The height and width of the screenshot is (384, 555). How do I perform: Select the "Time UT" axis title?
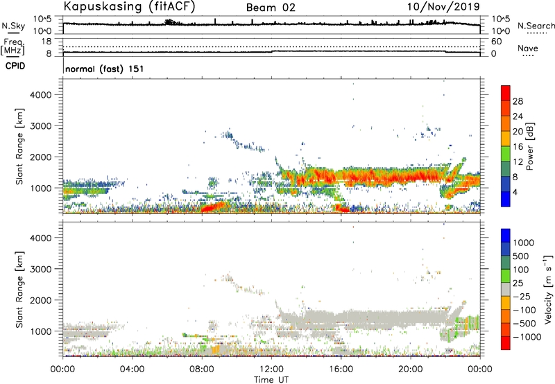(271, 380)
